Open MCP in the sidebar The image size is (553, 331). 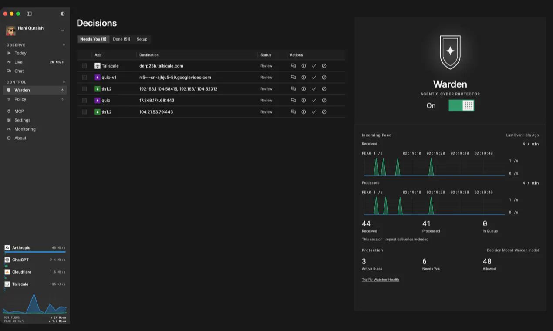35,111
